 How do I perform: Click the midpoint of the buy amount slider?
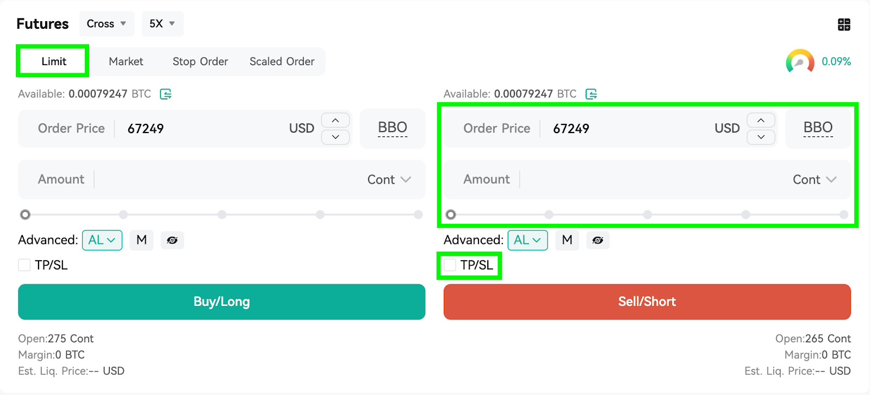222,215
